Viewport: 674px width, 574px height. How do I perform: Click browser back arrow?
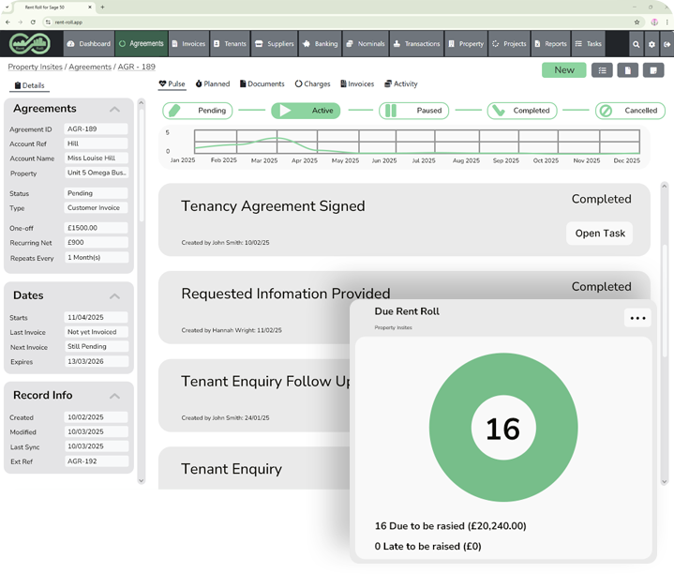coord(7,22)
